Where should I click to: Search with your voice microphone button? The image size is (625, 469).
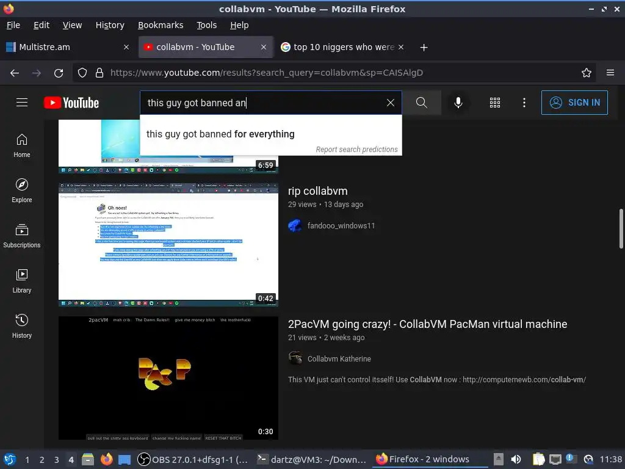(x=458, y=103)
